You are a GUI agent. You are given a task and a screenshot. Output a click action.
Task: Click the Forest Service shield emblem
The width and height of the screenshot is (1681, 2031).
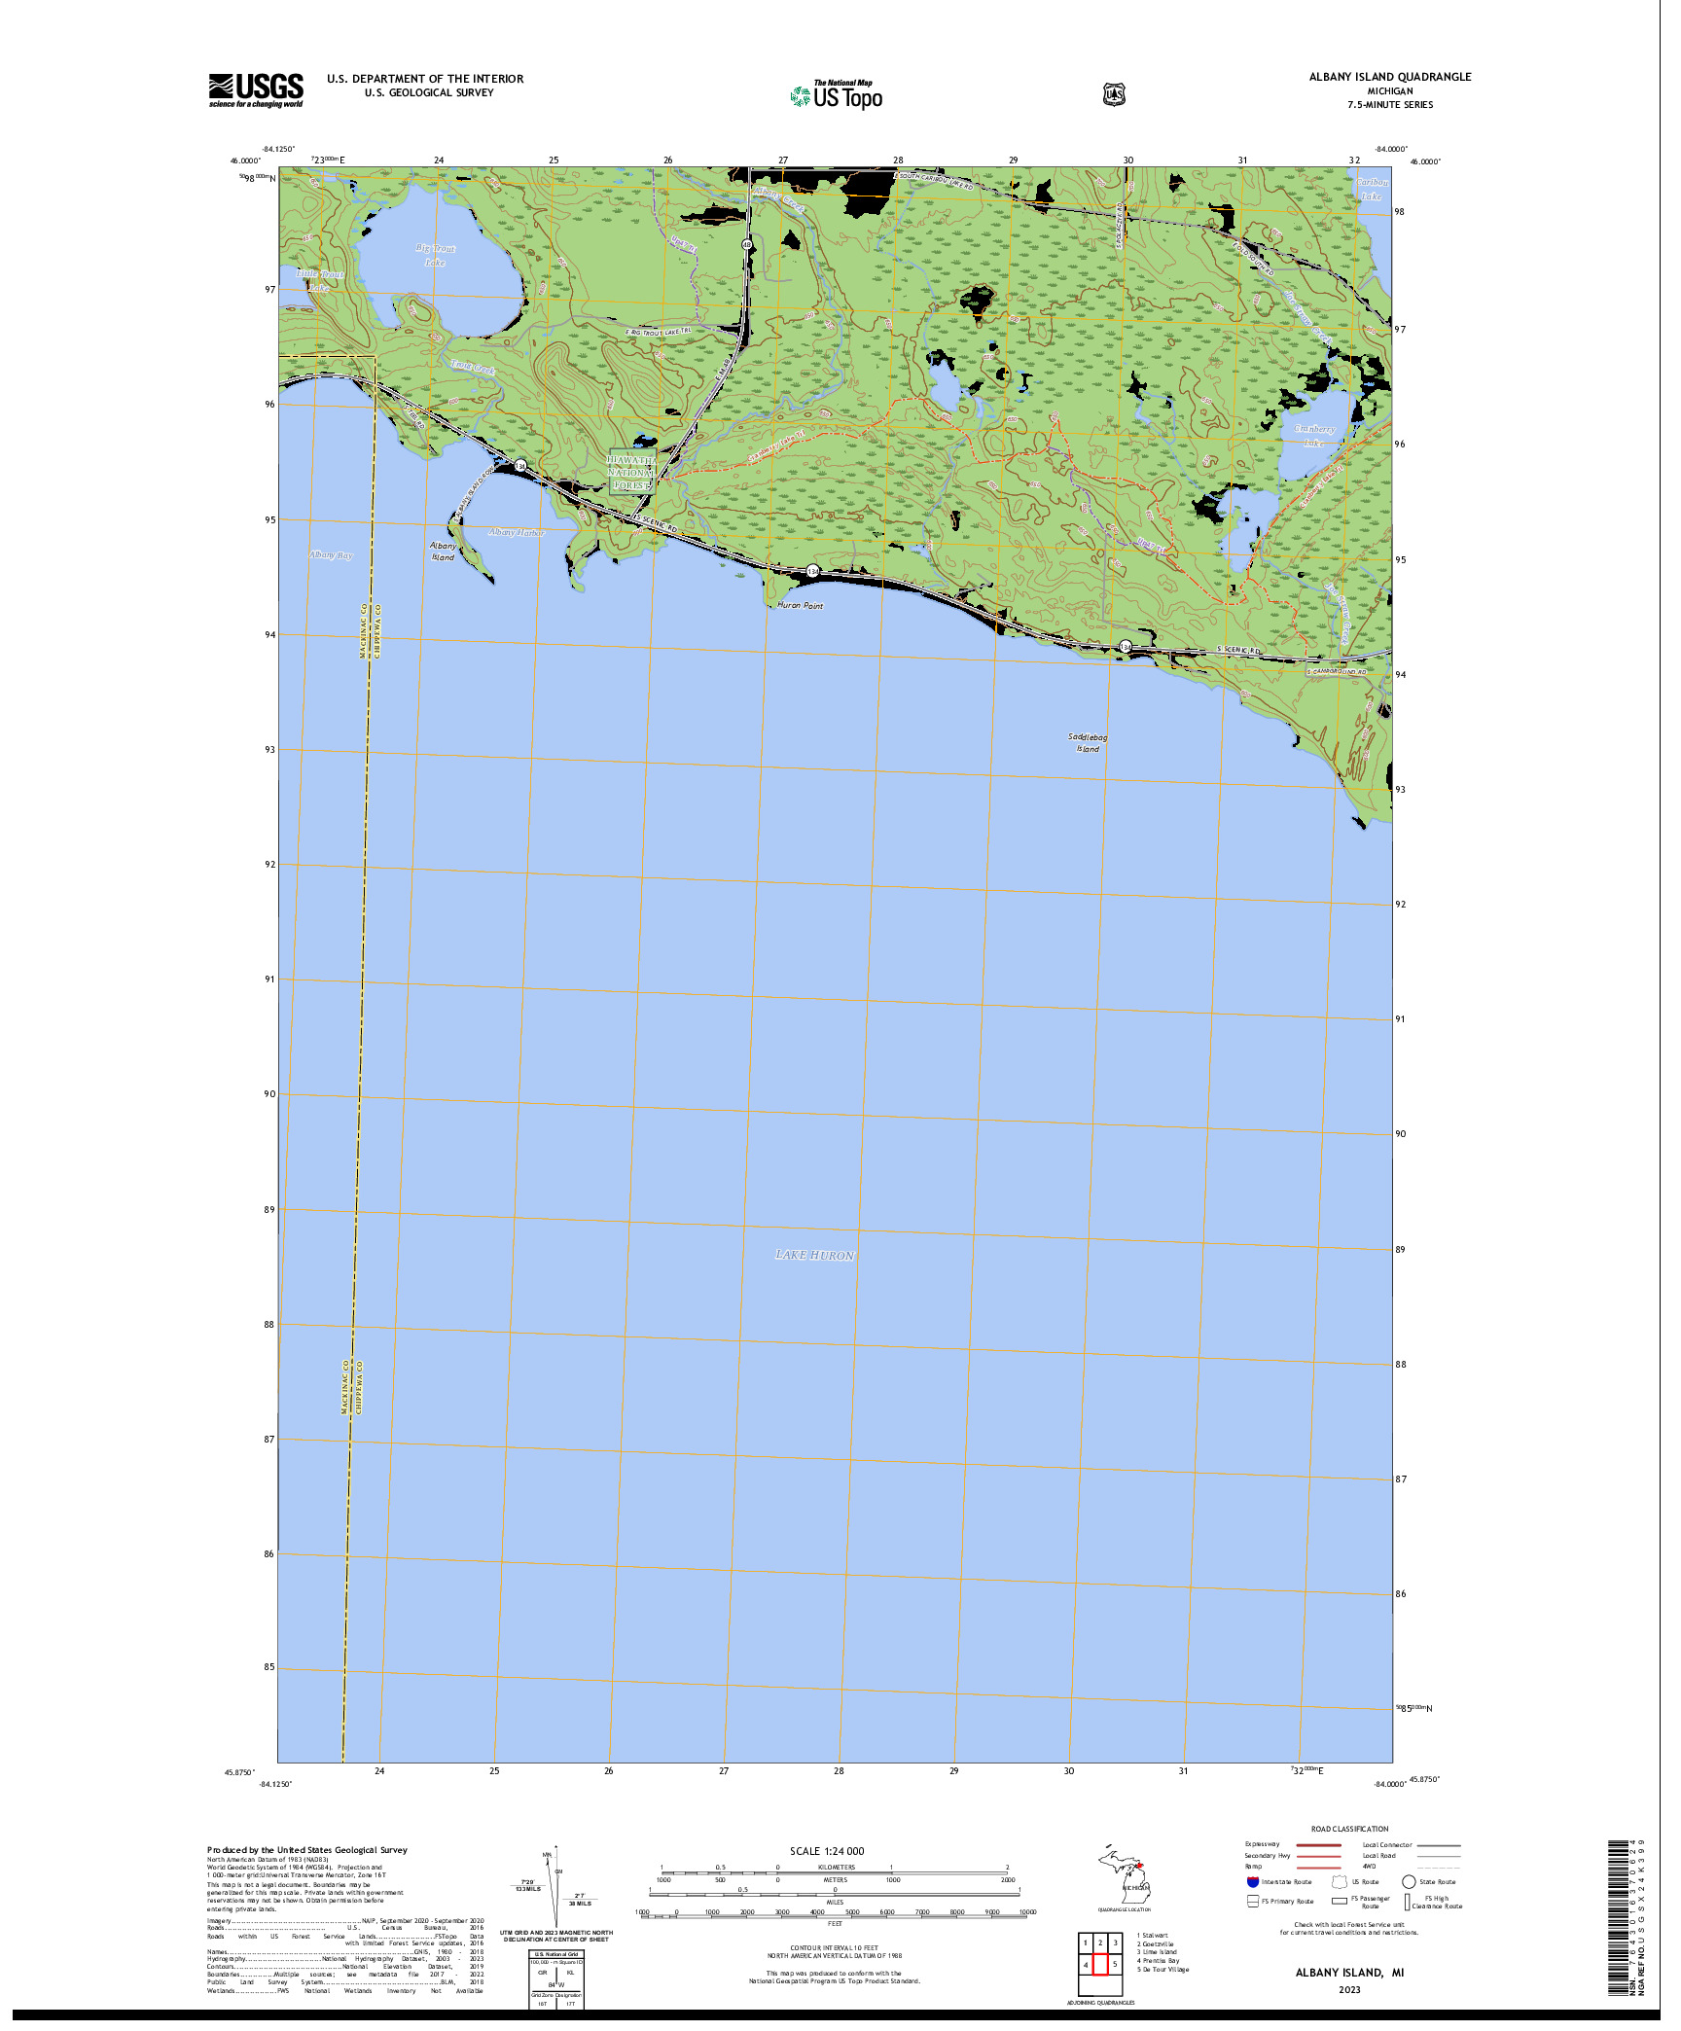tap(1114, 94)
